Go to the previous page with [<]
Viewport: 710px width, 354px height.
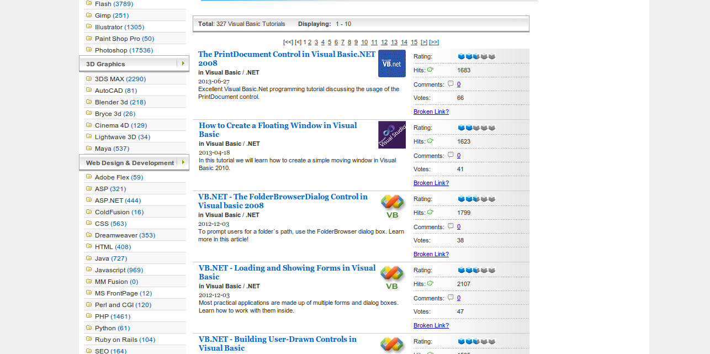coord(298,42)
